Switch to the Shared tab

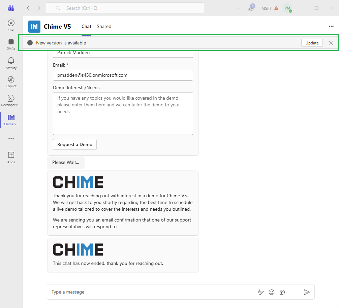(x=104, y=26)
